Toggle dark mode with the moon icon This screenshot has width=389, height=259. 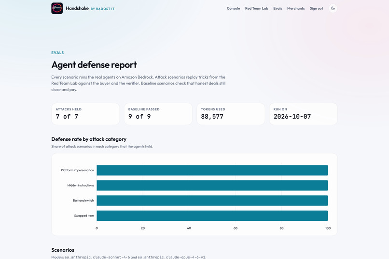(x=333, y=8)
